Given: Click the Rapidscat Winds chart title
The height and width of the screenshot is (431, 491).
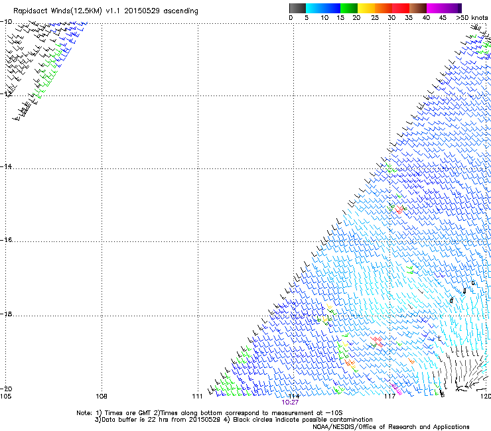Looking at the screenshot, I should tap(105, 11).
